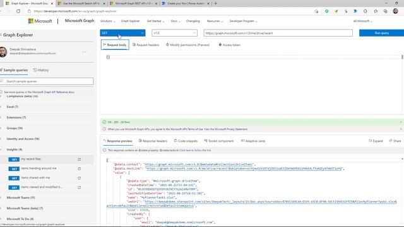Expand the Microsoft To Do (4) category
Image resolution: width=404 pixels, height=227 pixels.
(x=20, y=219)
